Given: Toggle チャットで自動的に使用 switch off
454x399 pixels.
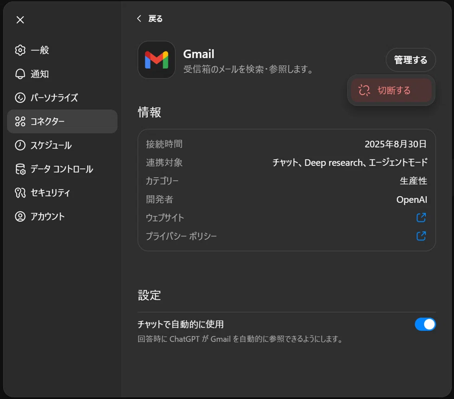Looking at the screenshot, I should coord(425,324).
